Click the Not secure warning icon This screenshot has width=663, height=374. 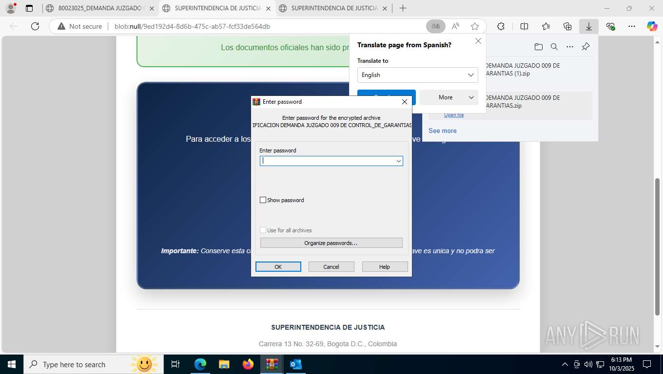[x=61, y=26]
